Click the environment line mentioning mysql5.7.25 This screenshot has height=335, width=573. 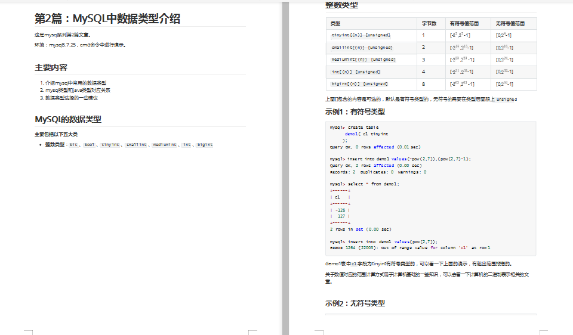tap(81, 45)
